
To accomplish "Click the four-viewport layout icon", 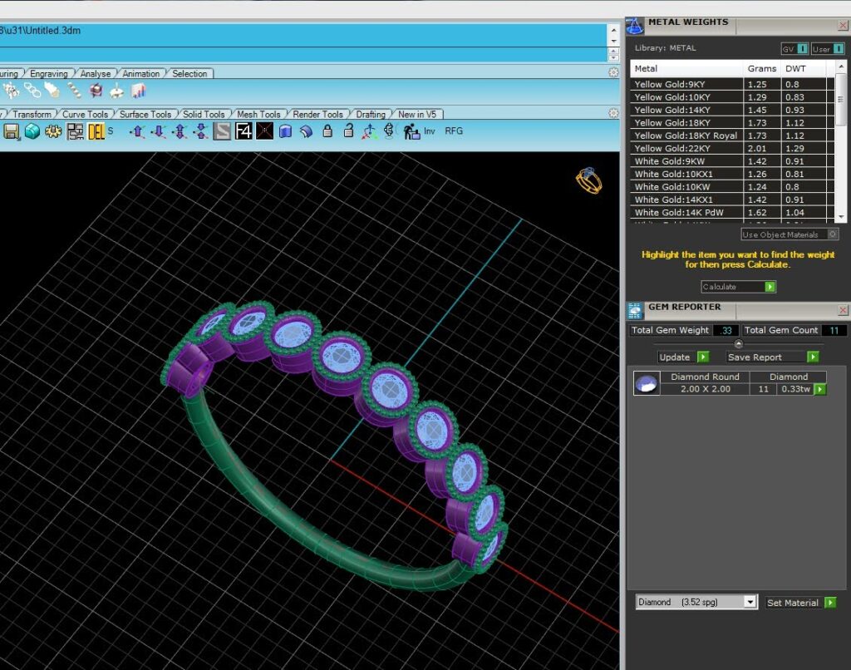I will point(75,131).
